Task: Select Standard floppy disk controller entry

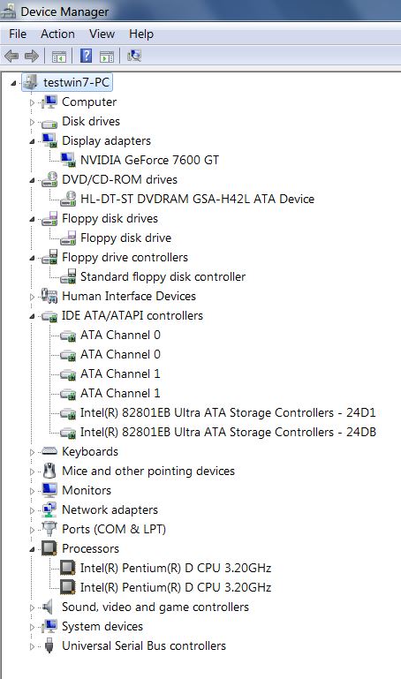Action: [163, 276]
